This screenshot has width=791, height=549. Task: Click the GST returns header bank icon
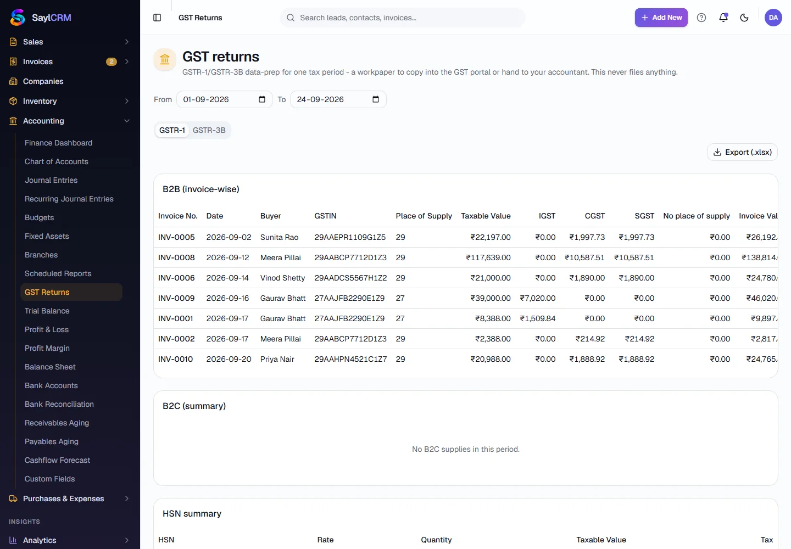pyautogui.click(x=165, y=59)
